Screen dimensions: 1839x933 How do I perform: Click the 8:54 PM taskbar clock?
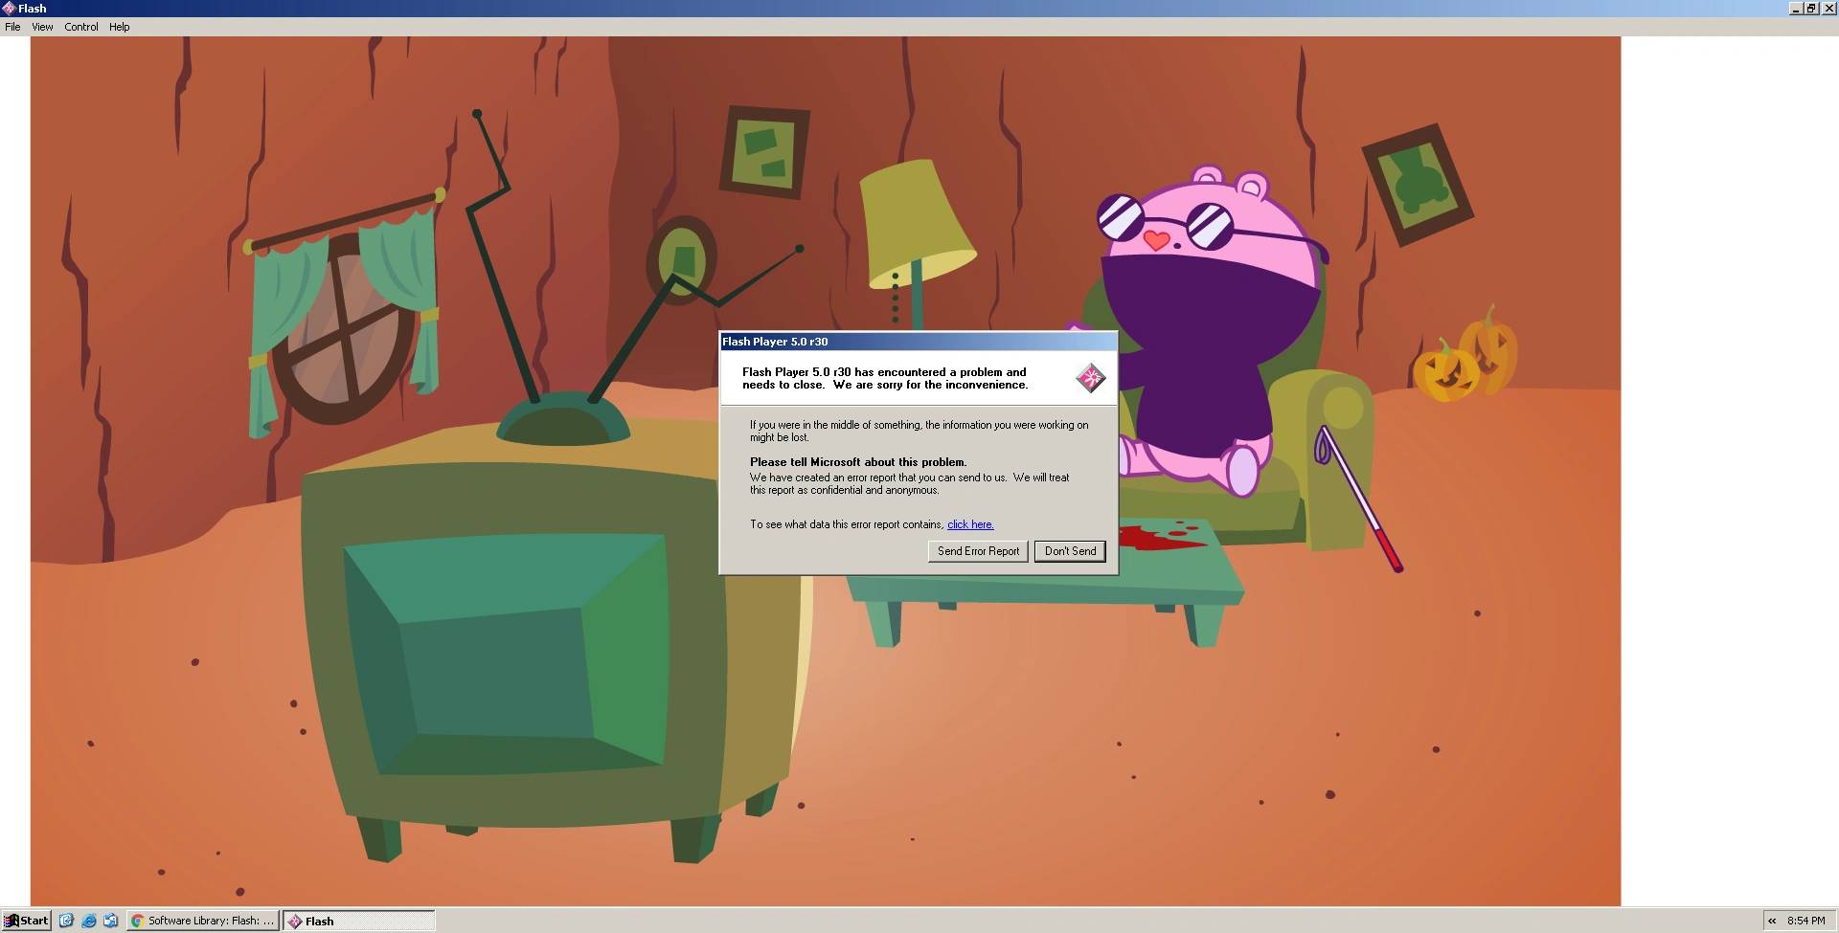[1806, 921]
